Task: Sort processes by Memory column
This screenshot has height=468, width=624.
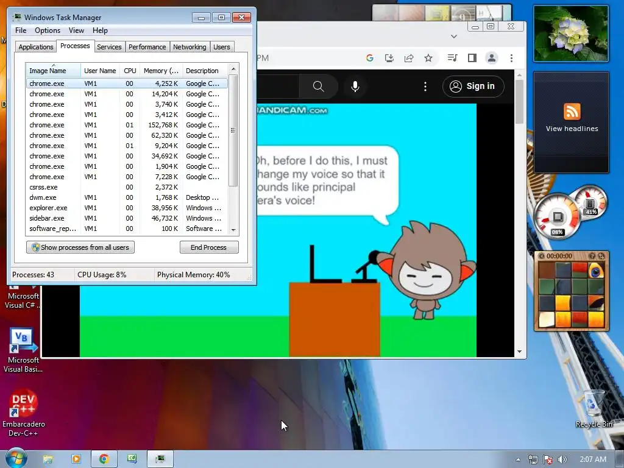Action: pos(161,71)
